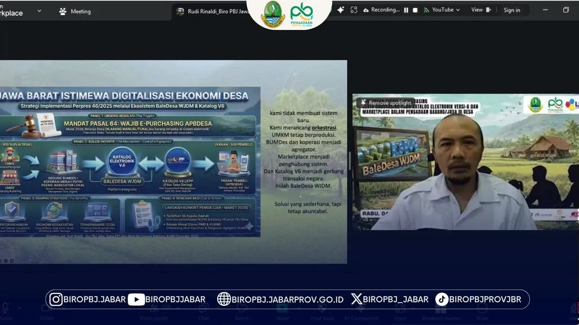Pause the meeting recording
This screenshot has width=579, height=325.
[406, 10]
